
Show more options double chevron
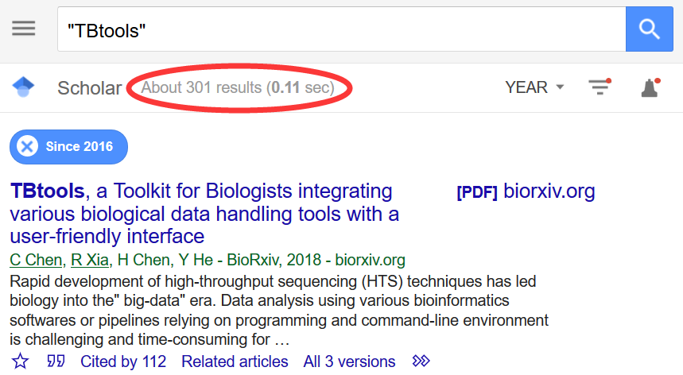coord(421,361)
